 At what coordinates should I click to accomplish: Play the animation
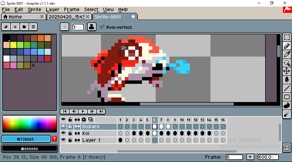[x=83, y=111]
